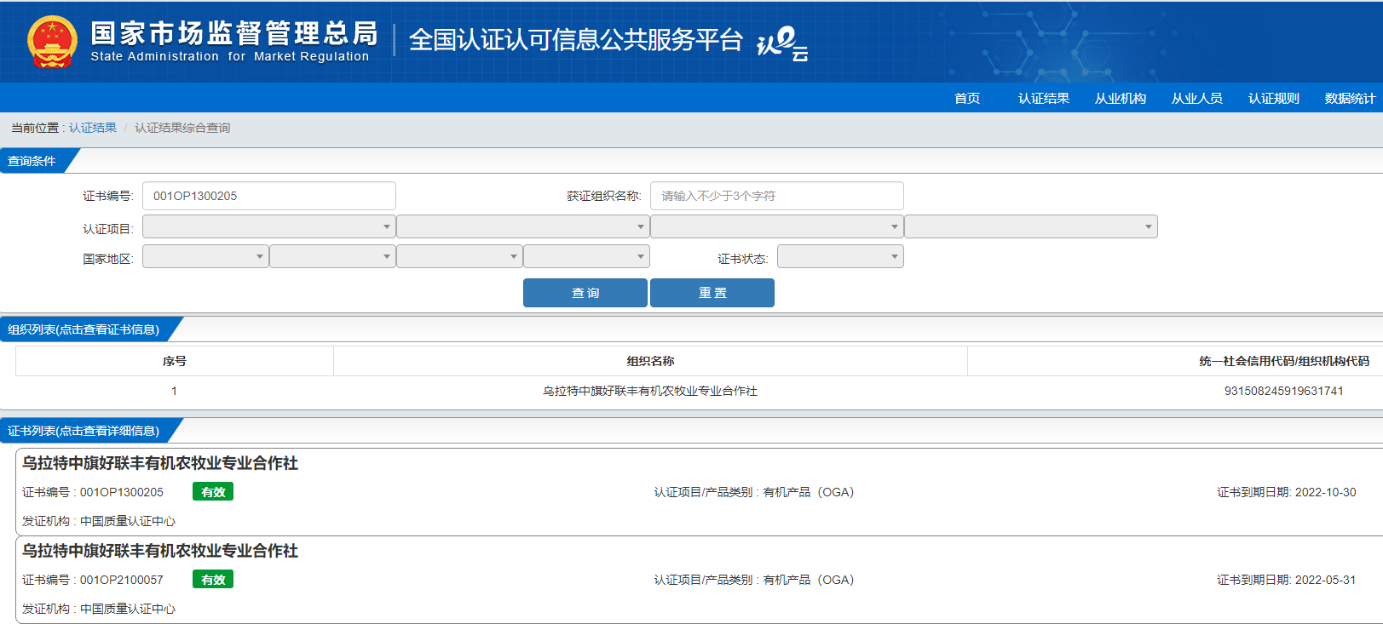The height and width of the screenshot is (624, 1383).
Task: Click the 查询 search button
Action: coord(585,293)
